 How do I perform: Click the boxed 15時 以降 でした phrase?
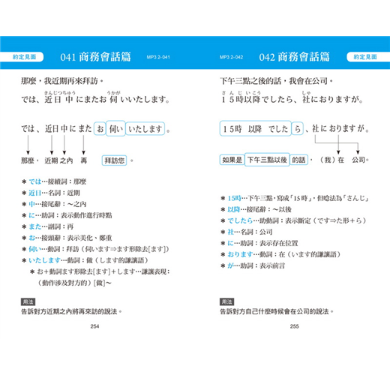click(x=256, y=128)
